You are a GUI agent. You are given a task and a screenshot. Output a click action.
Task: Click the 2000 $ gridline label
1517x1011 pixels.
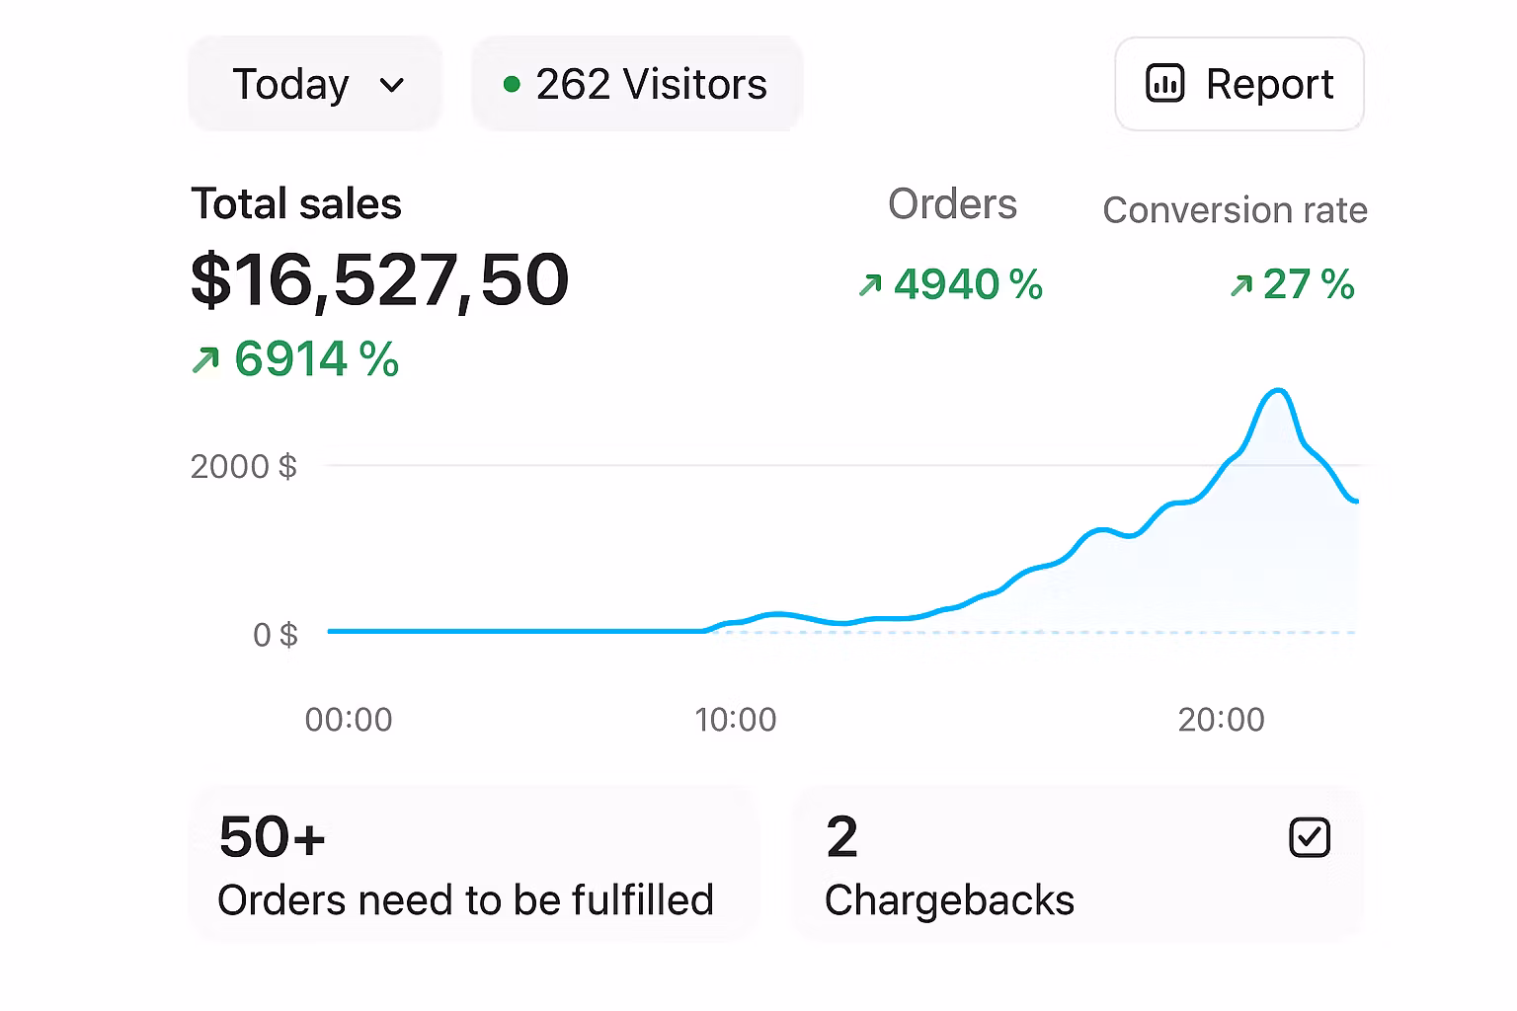point(244,466)
